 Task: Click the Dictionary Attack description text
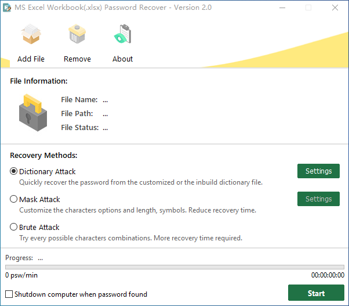click(x=141, y=182)
